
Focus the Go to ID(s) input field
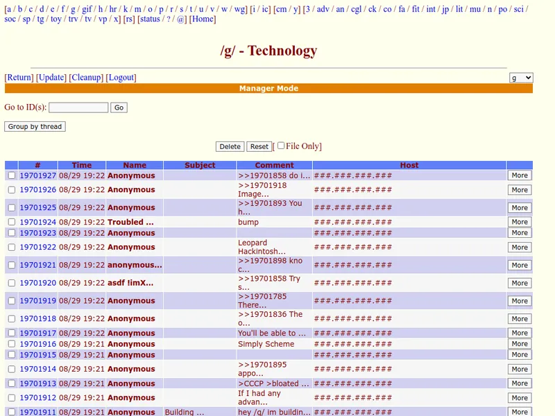click(78, 107)
